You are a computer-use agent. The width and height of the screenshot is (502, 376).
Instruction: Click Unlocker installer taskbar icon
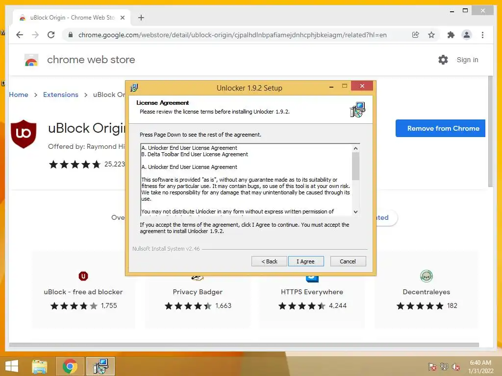[x=100, y=366]
